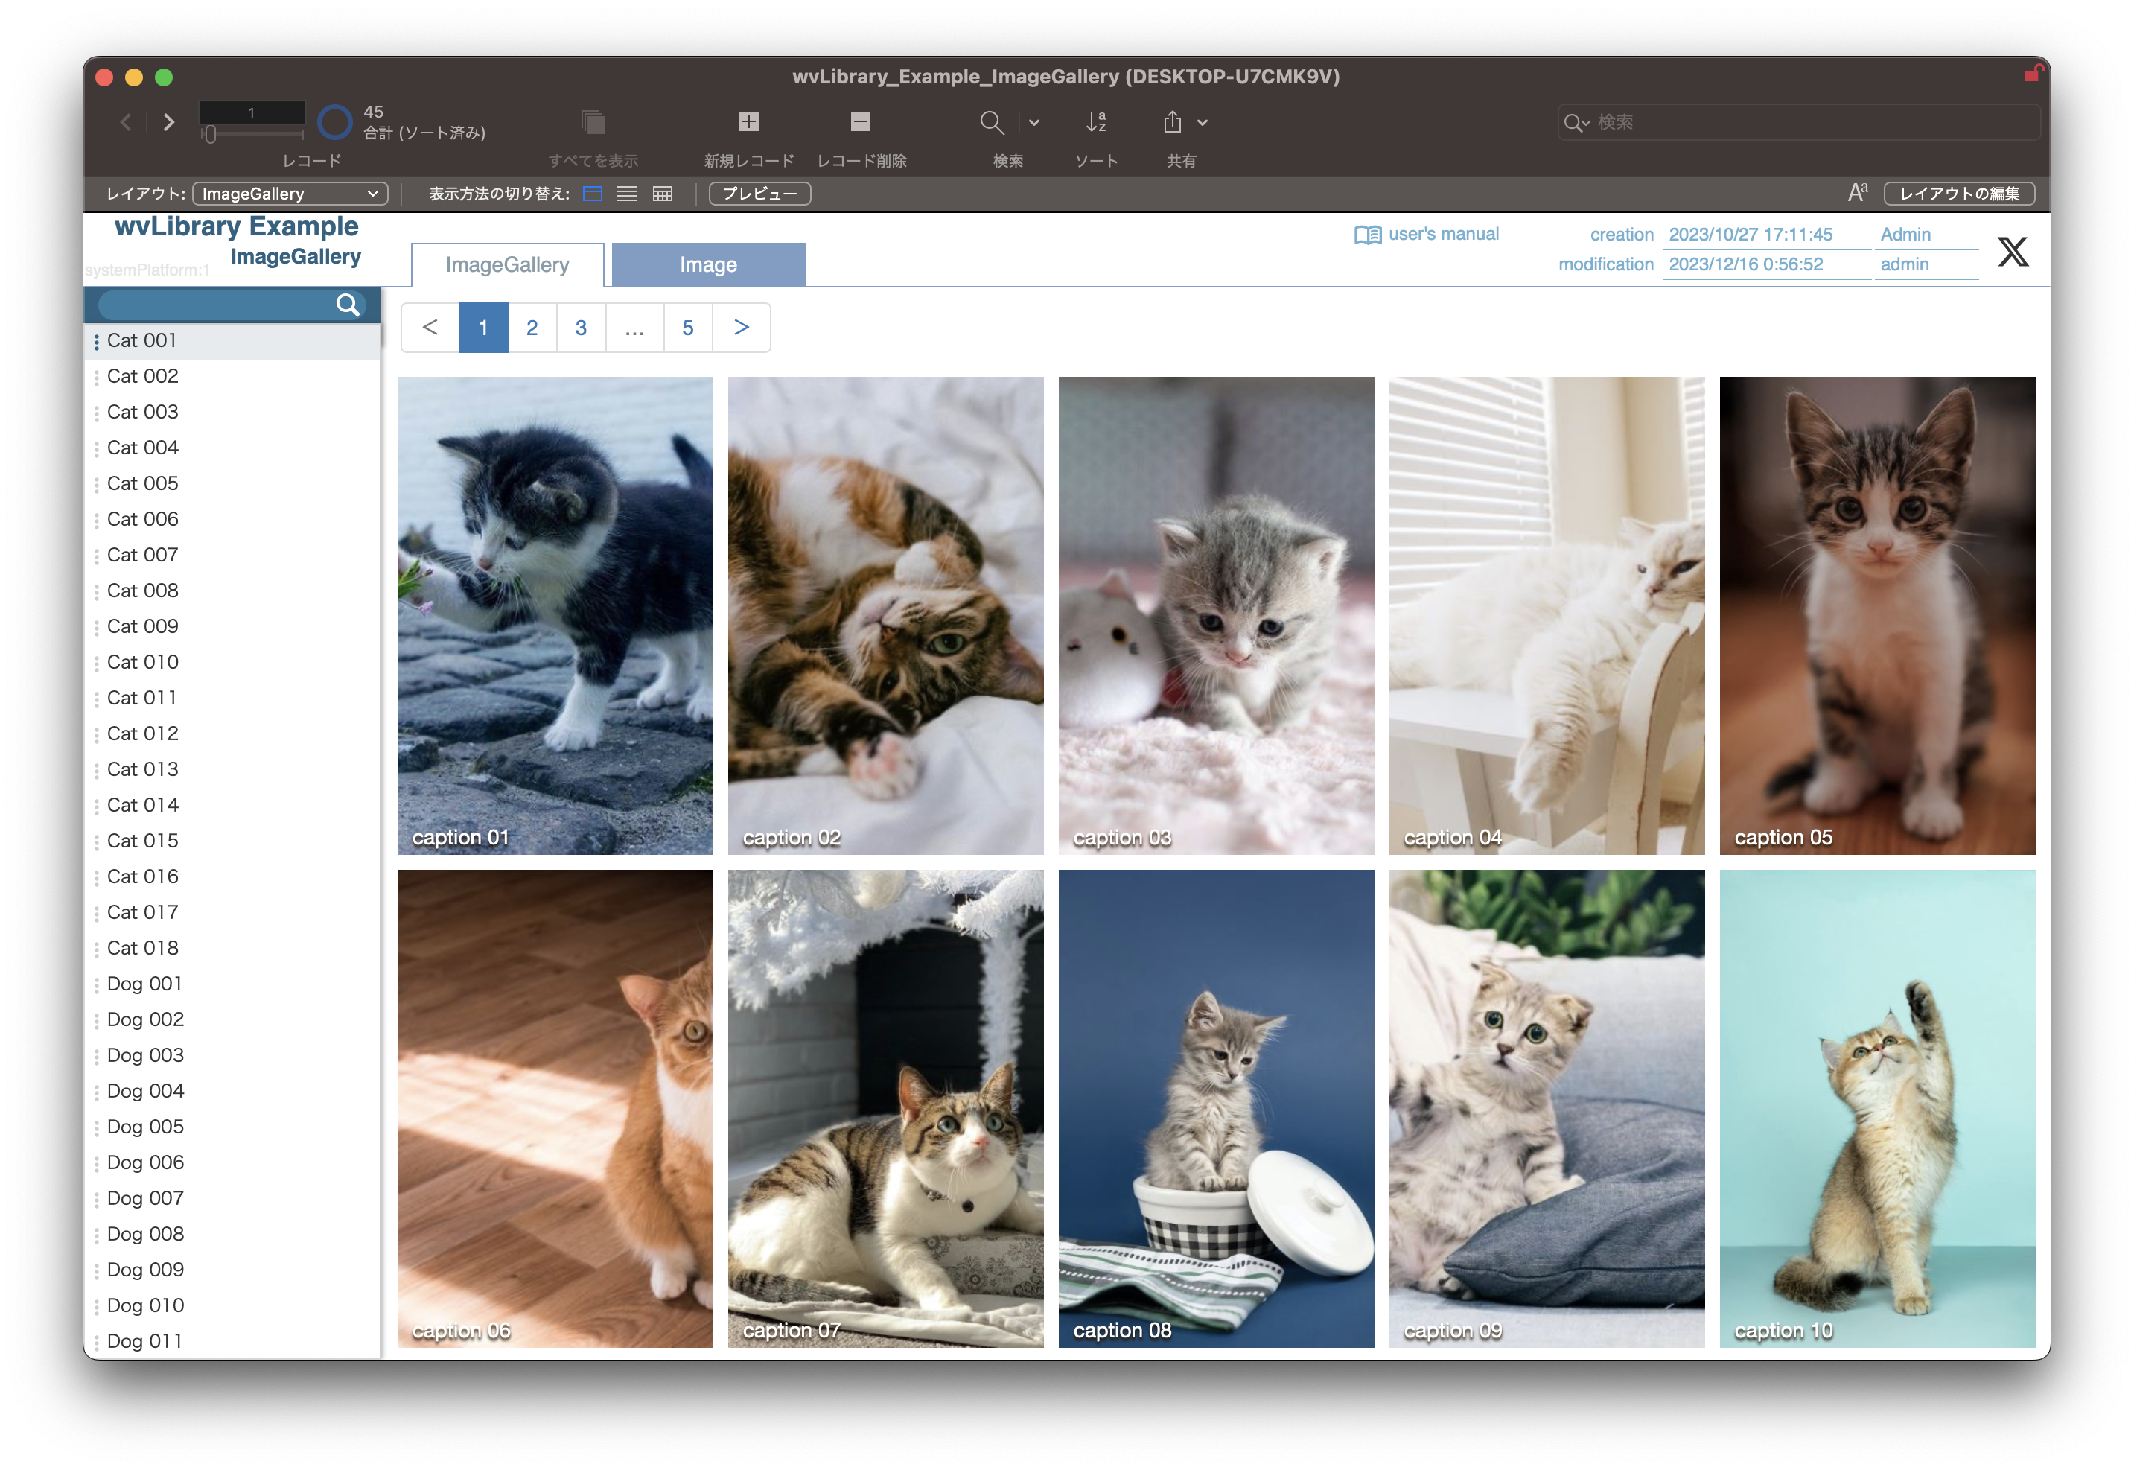
Task: Click the sidebar search magnifier icon
Action: click(x=347, y=305)
